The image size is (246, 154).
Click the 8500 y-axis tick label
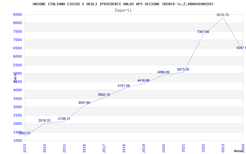[18, 14]
